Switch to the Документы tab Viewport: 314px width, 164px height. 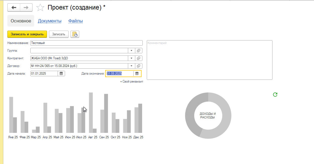(x=50, y=21)
